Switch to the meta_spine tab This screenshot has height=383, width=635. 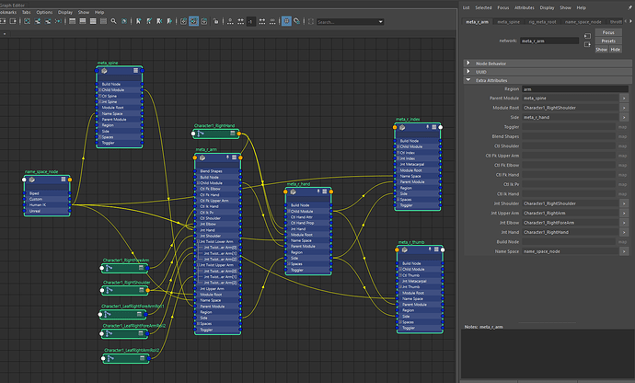508,20
